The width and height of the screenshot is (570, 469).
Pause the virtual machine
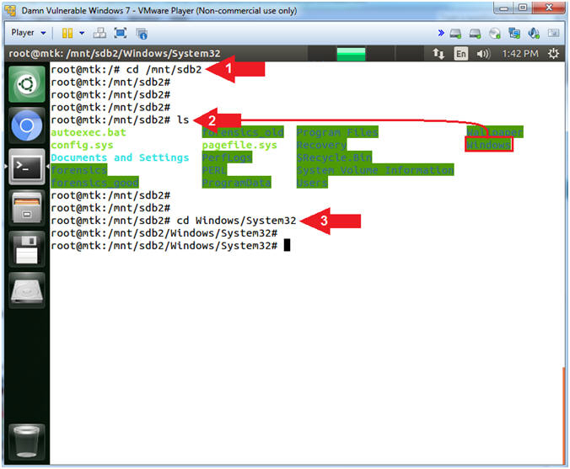pyautogui.click(x=67, y=34)
